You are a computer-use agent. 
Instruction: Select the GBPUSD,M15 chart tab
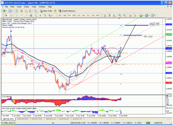click(x=8, y=119)
